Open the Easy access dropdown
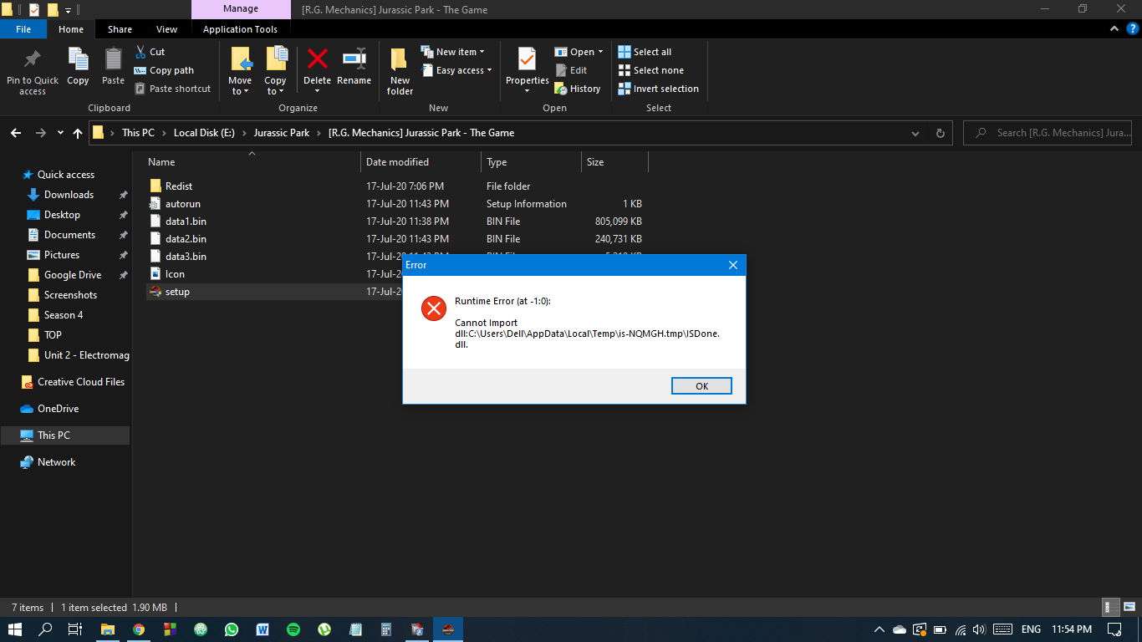Viewport: 1142px width, 642px height. click(456, 70)
